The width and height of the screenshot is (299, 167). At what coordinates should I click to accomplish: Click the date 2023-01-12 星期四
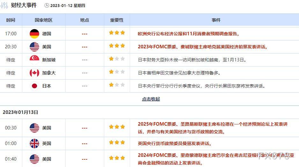tap(68, 6)
